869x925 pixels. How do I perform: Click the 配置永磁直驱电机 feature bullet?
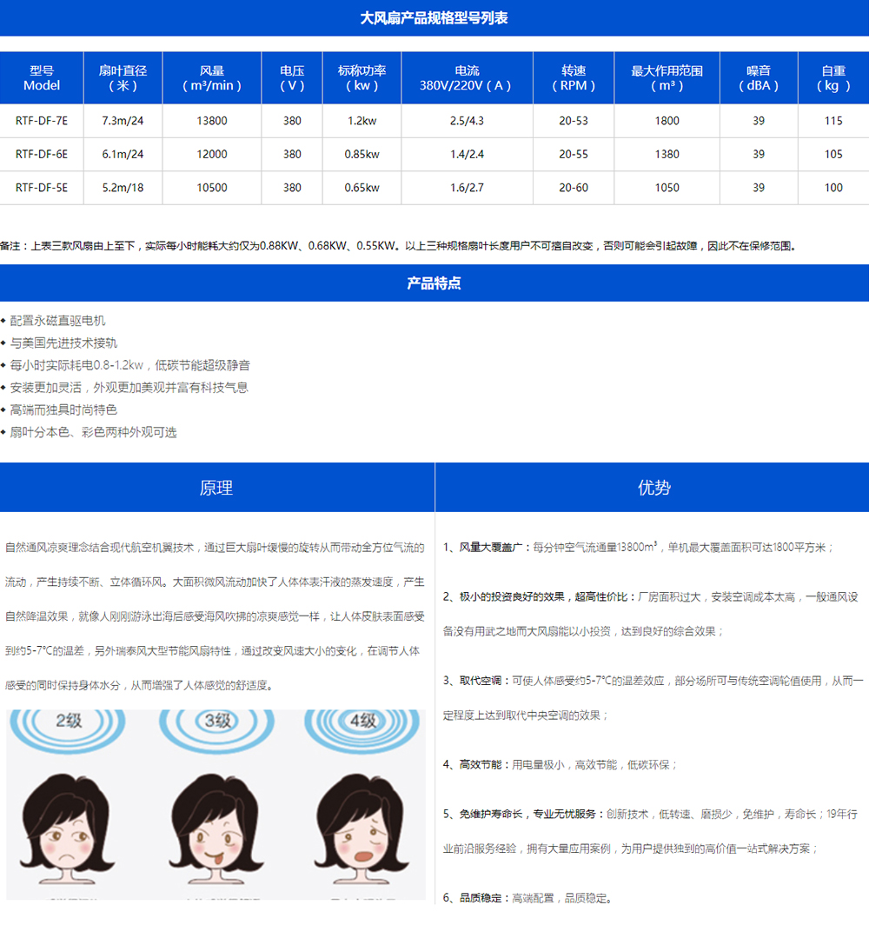[x=58, y=321]
